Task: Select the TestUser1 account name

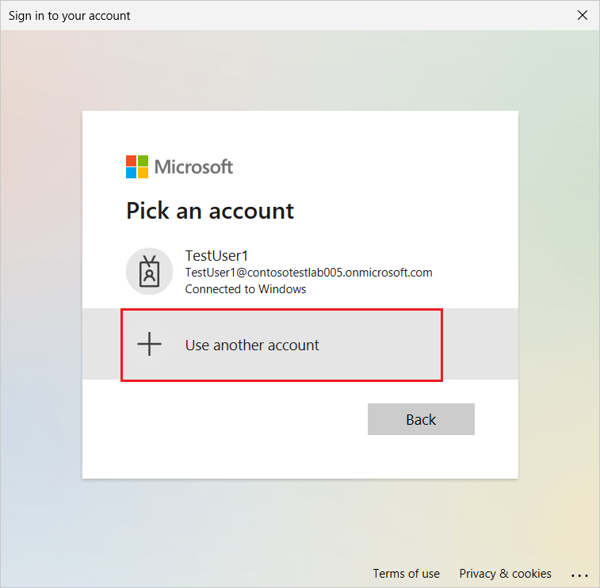Action: click(x=216, y=255)
